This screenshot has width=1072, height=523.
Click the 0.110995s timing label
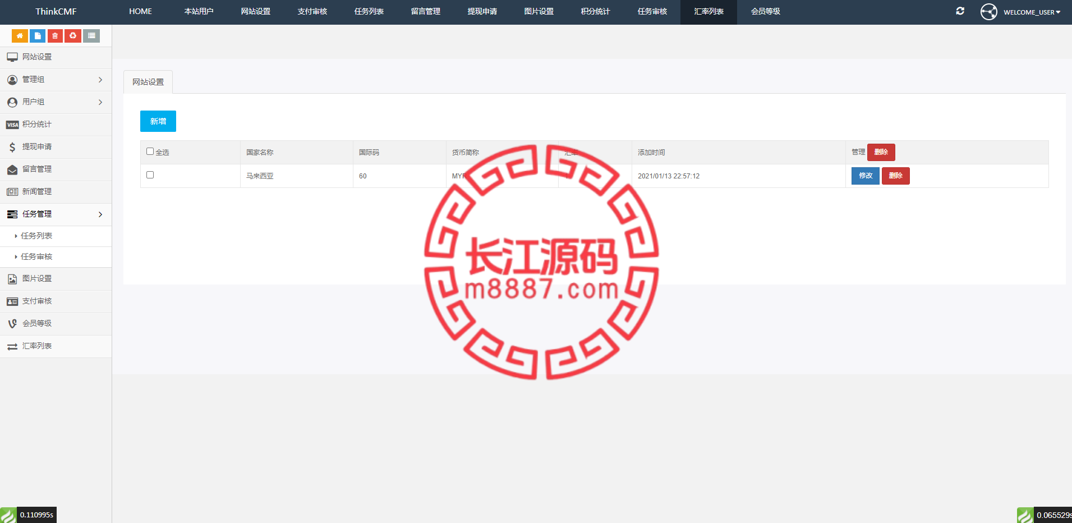coord(36,515)
